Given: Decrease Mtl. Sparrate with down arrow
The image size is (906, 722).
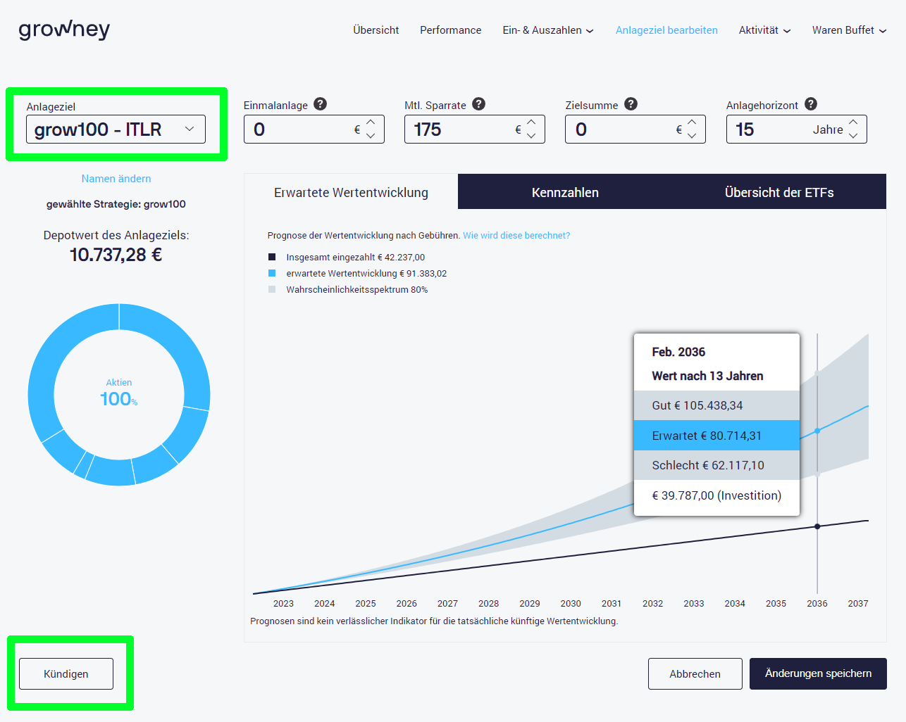Looking at the screenshot, I should (531, 136).
